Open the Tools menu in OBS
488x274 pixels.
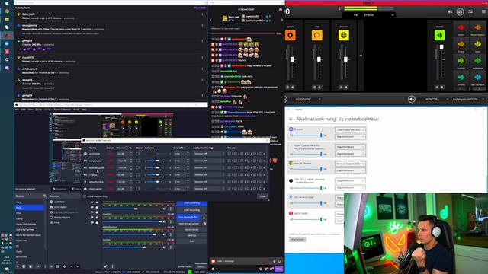pos(76,110)
